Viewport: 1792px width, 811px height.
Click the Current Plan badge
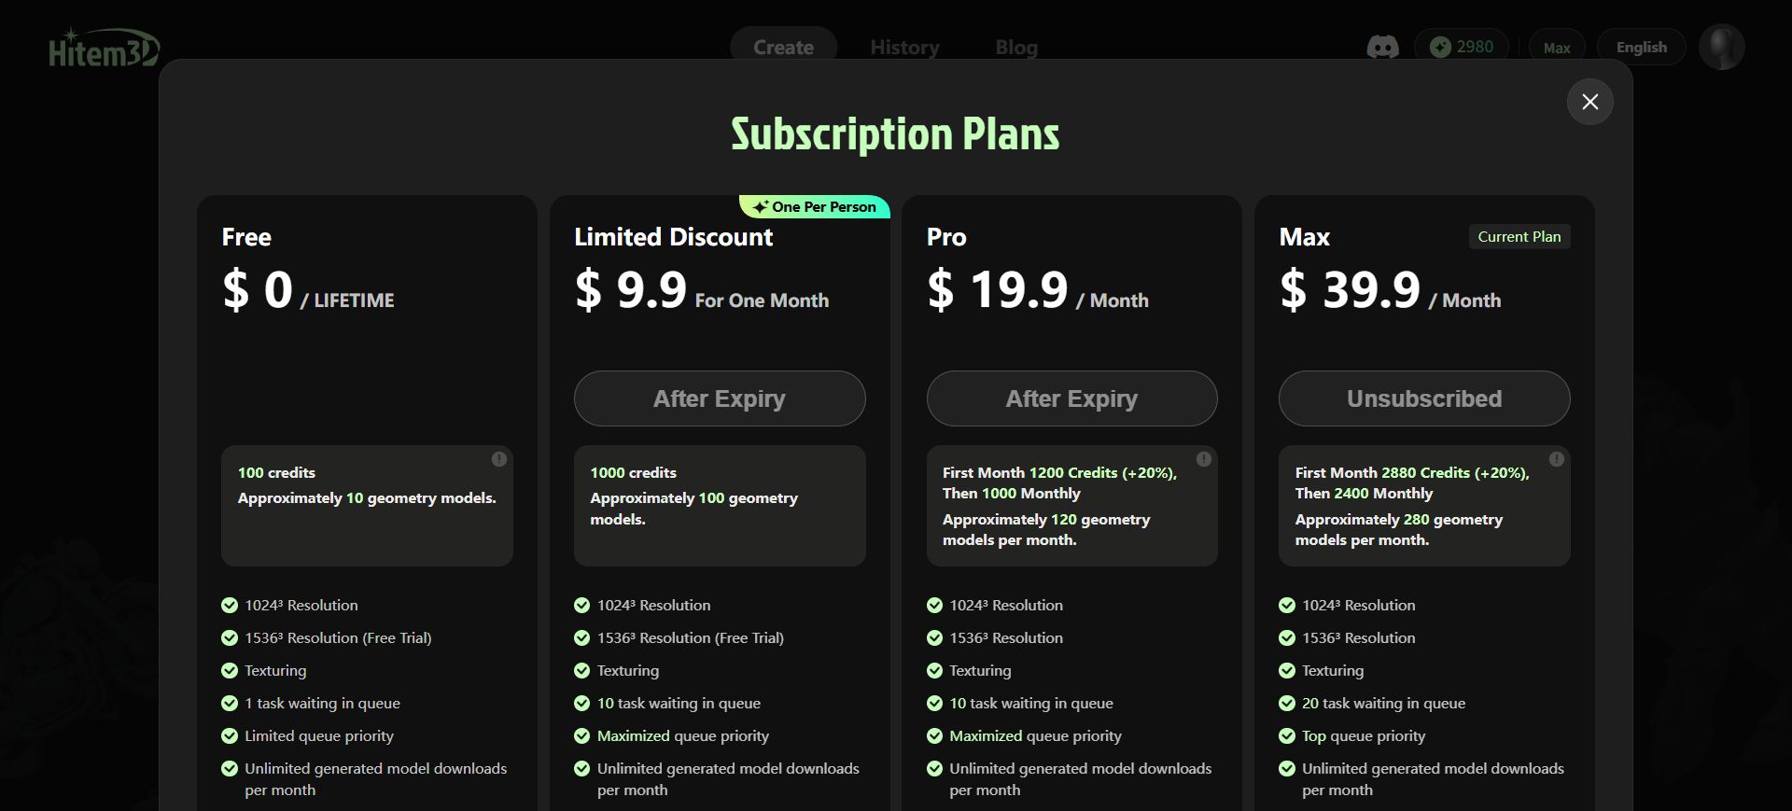pos(1519,237)
